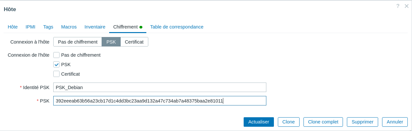Switch to the Inventaire tab
The width and height of the screenshot is (412, 131).
(95, 27)
